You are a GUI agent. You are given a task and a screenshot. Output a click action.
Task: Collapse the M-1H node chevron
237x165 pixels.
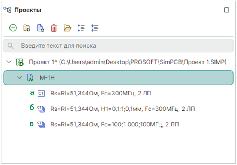pos(19,77)
